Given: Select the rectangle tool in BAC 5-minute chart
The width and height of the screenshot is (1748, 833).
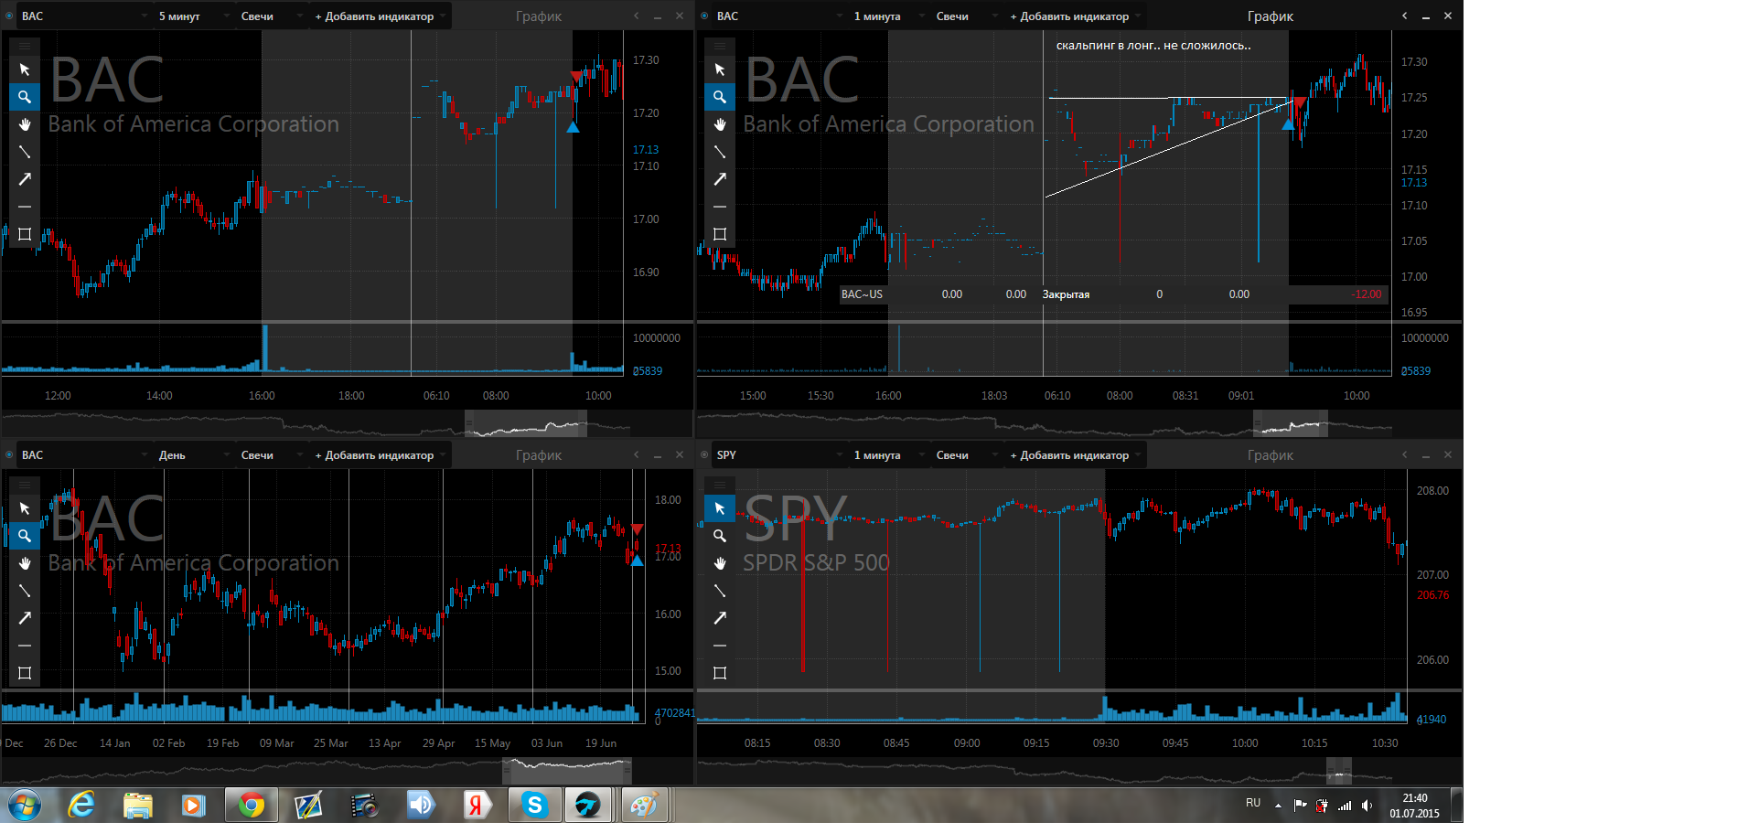Looking at the screenshot, I should click(x=25, y=234).
